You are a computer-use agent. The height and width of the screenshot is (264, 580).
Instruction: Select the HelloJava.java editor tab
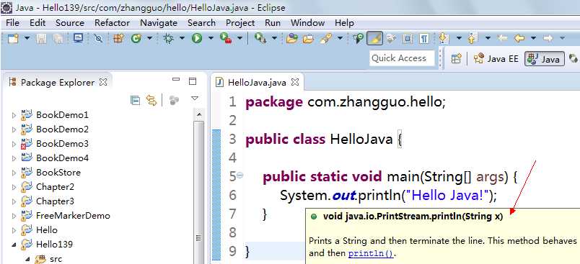[x=257, y=82]
